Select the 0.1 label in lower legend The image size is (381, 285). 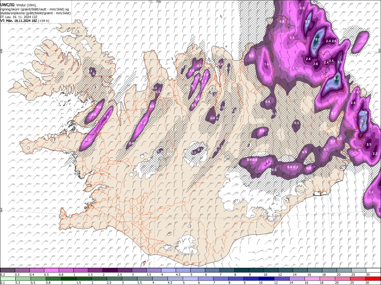point(3,283)
